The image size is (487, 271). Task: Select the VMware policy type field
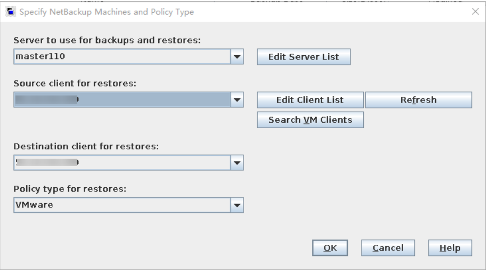pos(122,205)
